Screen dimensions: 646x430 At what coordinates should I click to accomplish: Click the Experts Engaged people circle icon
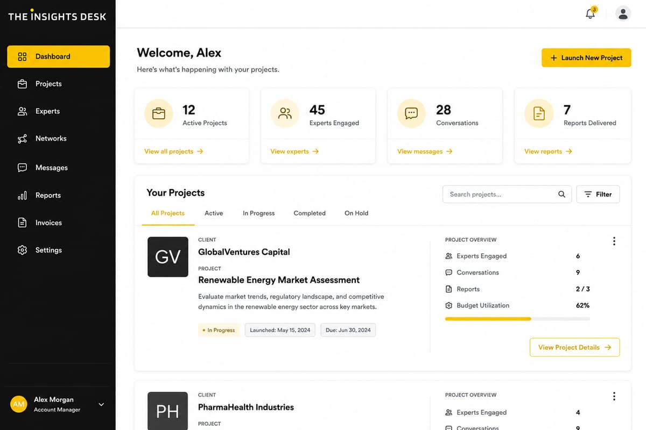(x=285, y=113)
